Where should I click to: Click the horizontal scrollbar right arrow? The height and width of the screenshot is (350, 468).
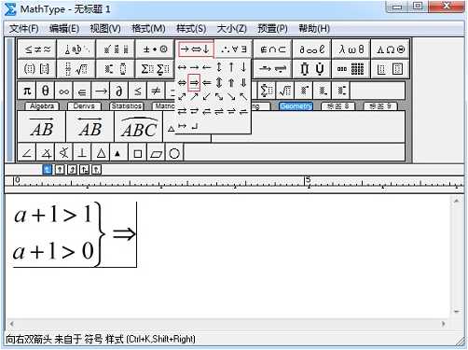click(x=444, y=324)
